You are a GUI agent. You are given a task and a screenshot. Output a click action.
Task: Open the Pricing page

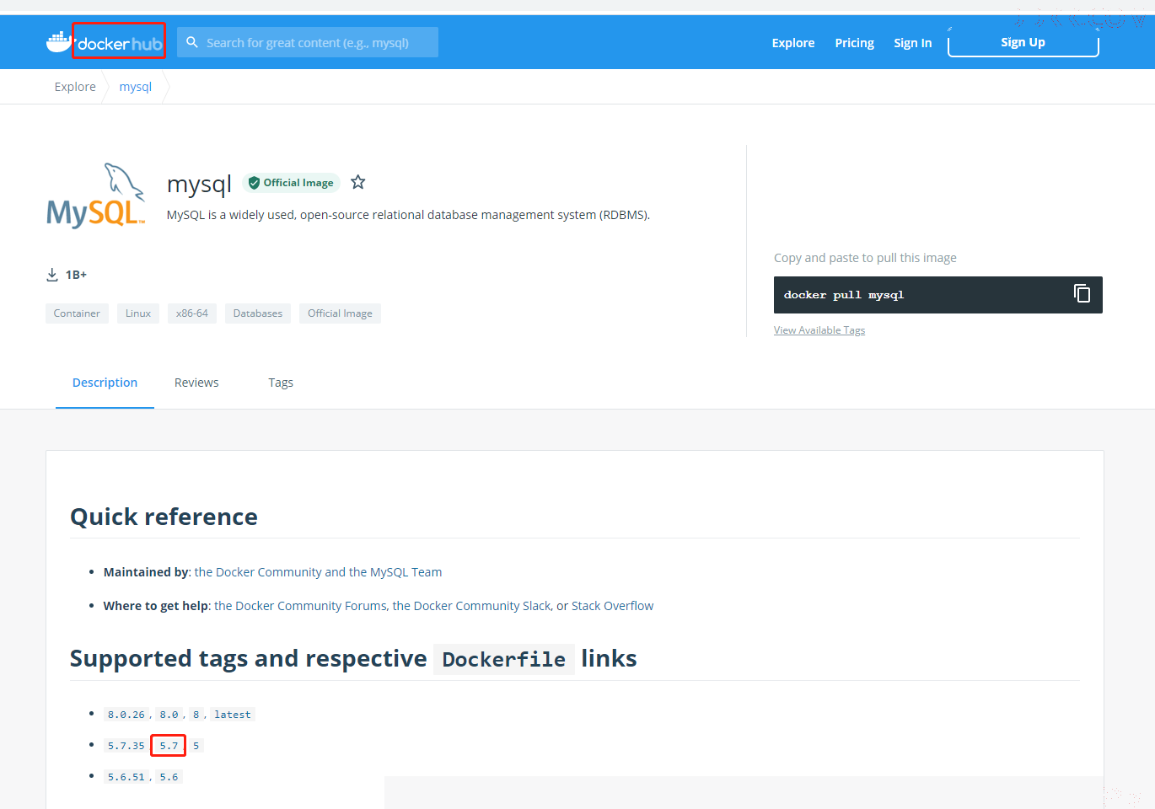854,43
